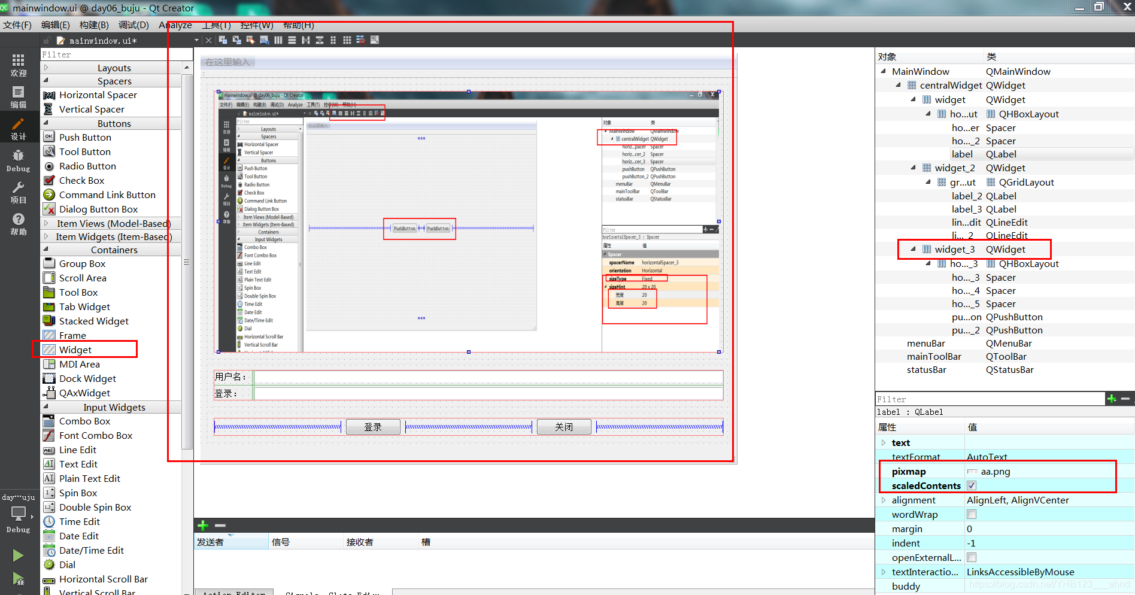Image resolution: width=1135 pixels, height=595 pixels.
Task: Expand Item Widgets (Item-Based) category
Action: 111,236
